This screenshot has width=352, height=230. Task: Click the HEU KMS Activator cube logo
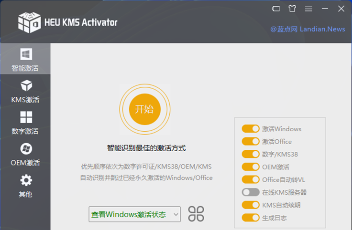(30, 22)
